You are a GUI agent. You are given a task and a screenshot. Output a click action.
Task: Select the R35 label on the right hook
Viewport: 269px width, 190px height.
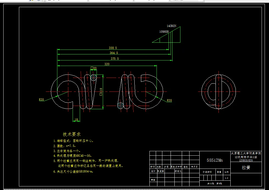(169, 100)
